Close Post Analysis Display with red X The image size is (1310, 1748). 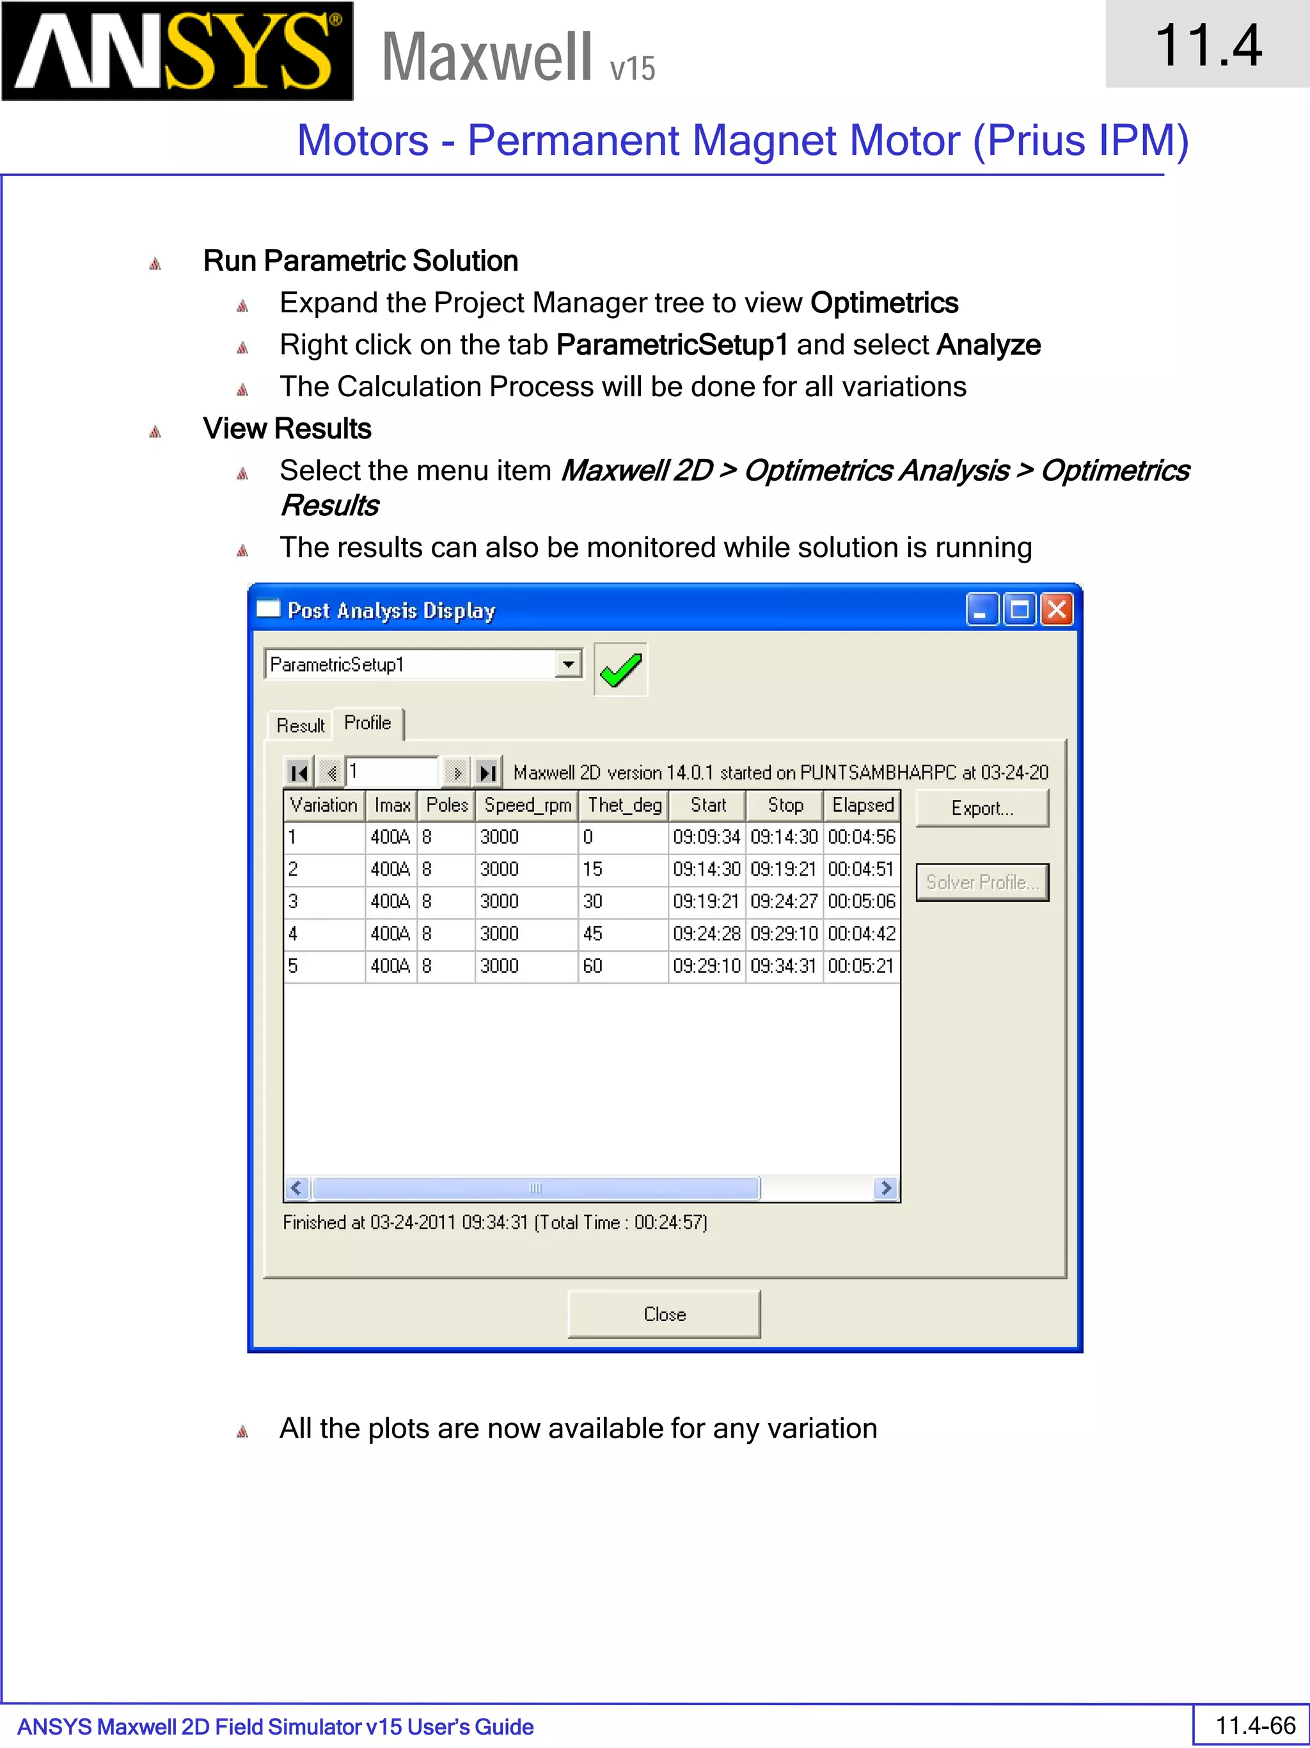(1057, 609)
